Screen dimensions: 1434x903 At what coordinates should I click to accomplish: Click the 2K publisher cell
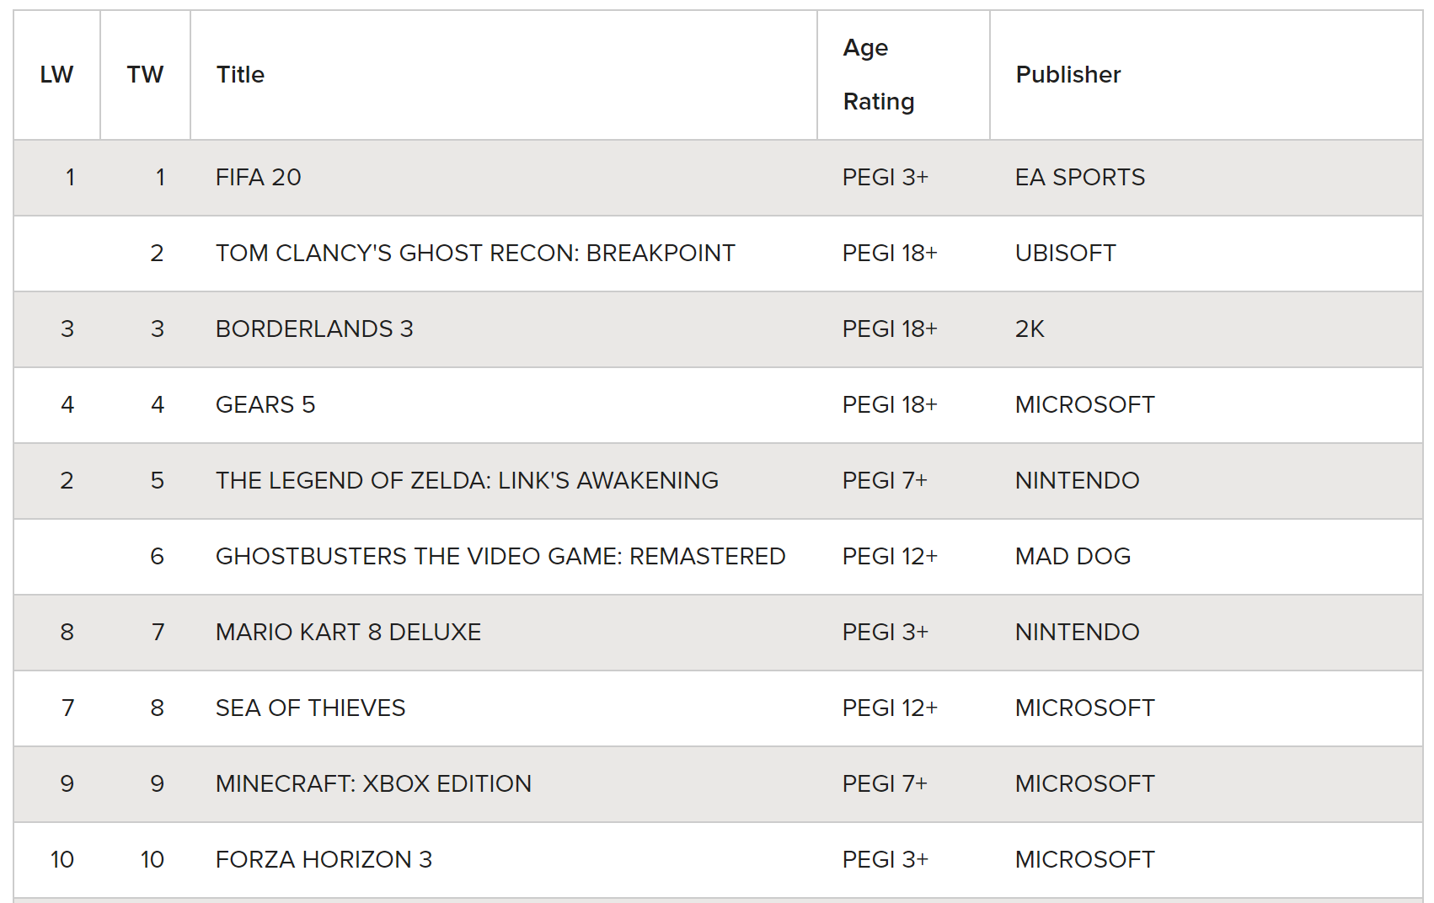[1030, 329]
